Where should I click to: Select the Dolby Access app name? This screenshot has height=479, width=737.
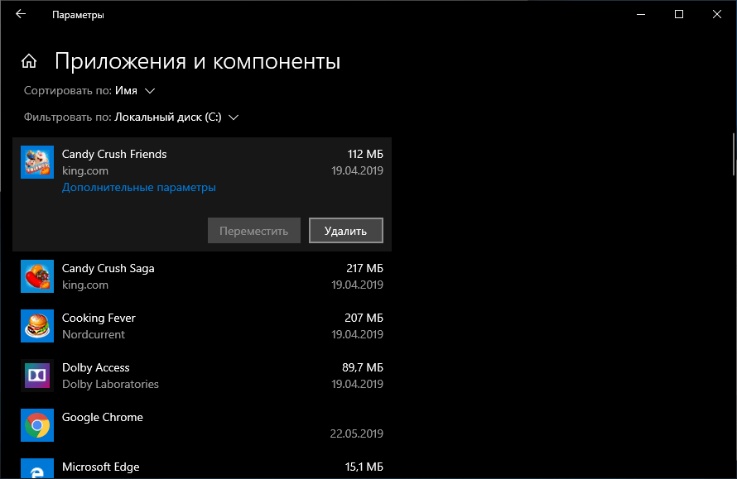pos(96,367)
